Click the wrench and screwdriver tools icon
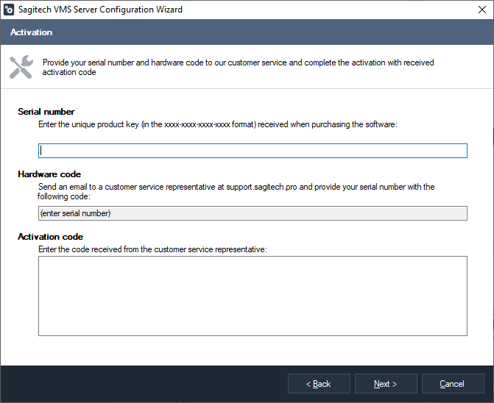 [x=21, y=67]
